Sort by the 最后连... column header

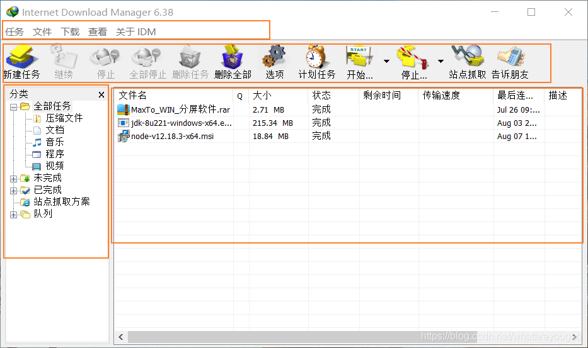tap(519, 96)
